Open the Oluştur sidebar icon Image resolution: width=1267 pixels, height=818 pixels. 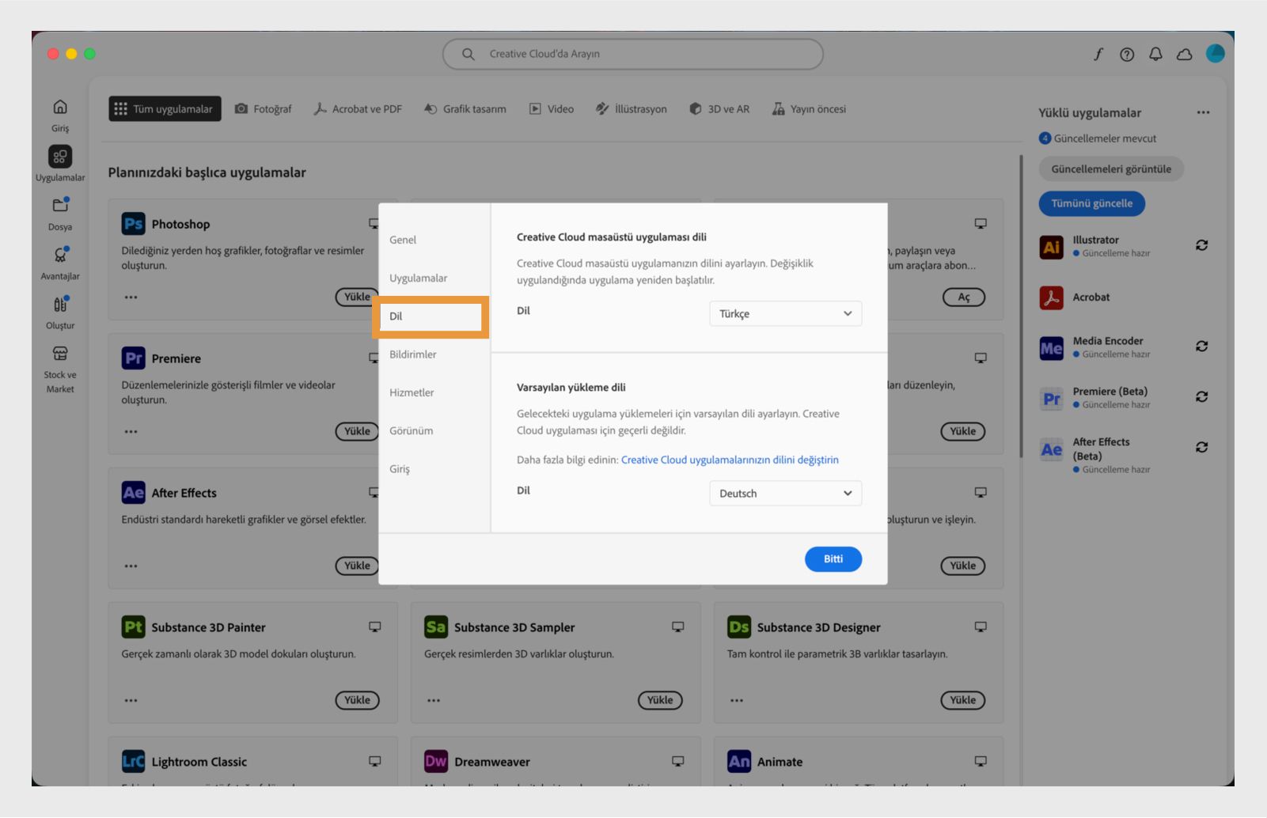click(60, 304)
